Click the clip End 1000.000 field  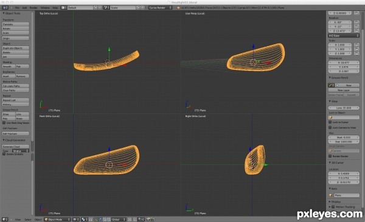tap(344, 142)
